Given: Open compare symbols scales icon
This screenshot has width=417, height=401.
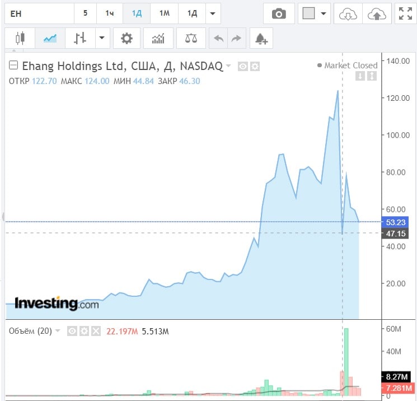Looking at the screenshot, I should (x=191, y=38).
